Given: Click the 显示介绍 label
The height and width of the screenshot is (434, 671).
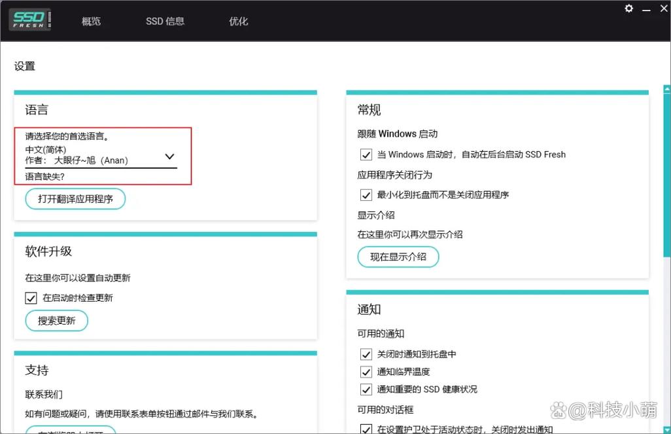Looking at the screenshot, I should tap(376, 215).
